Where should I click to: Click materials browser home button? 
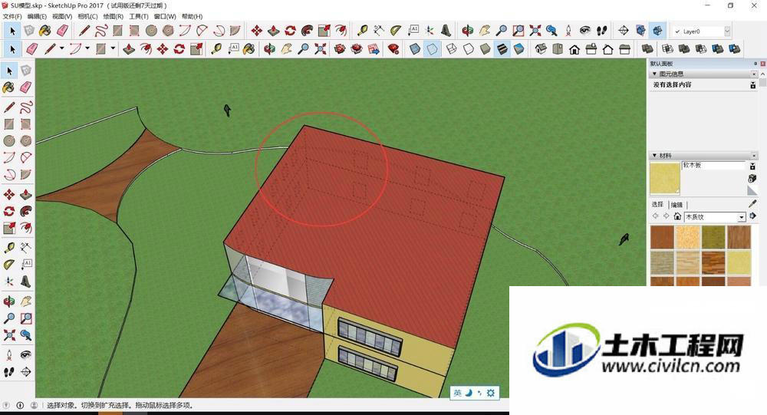pos(677,216)
